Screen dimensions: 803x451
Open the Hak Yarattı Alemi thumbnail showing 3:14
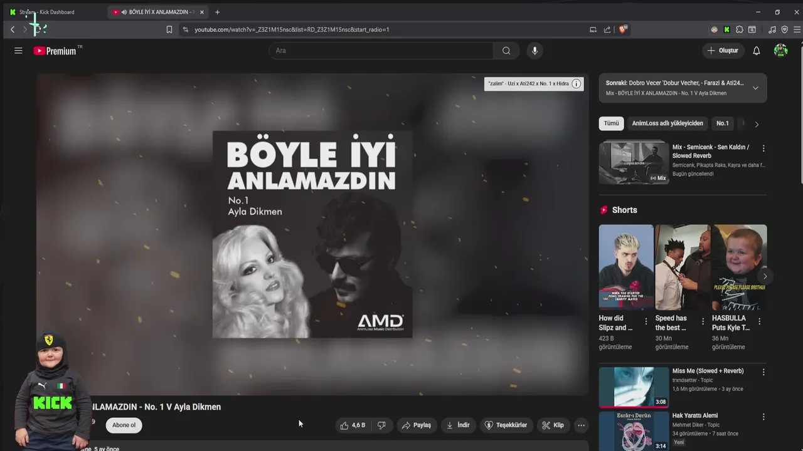click(x=634, y=431)
